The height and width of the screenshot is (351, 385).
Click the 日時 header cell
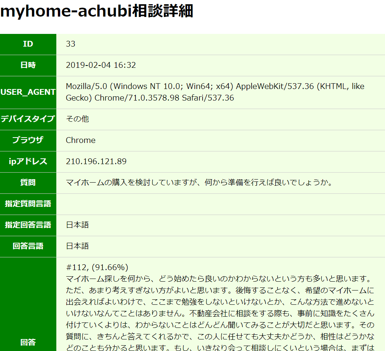pyautogui.click(x=28, y=65)
